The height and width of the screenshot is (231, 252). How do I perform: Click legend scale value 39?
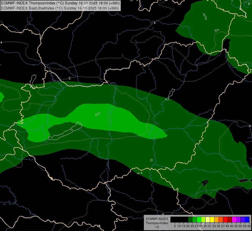tap(227, 226)
